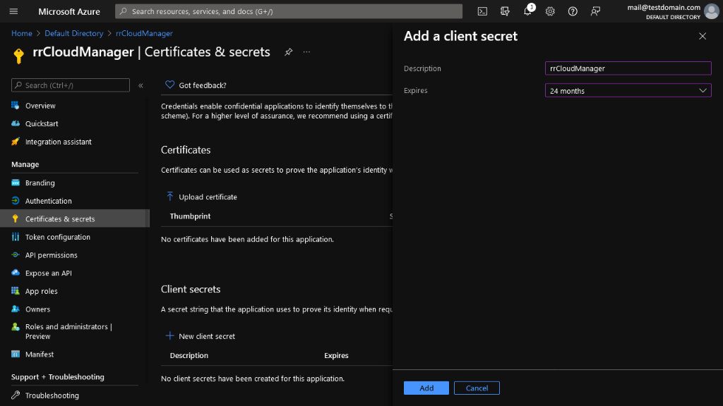
Task: Click Upload certificate
Action: pos(208,197)
